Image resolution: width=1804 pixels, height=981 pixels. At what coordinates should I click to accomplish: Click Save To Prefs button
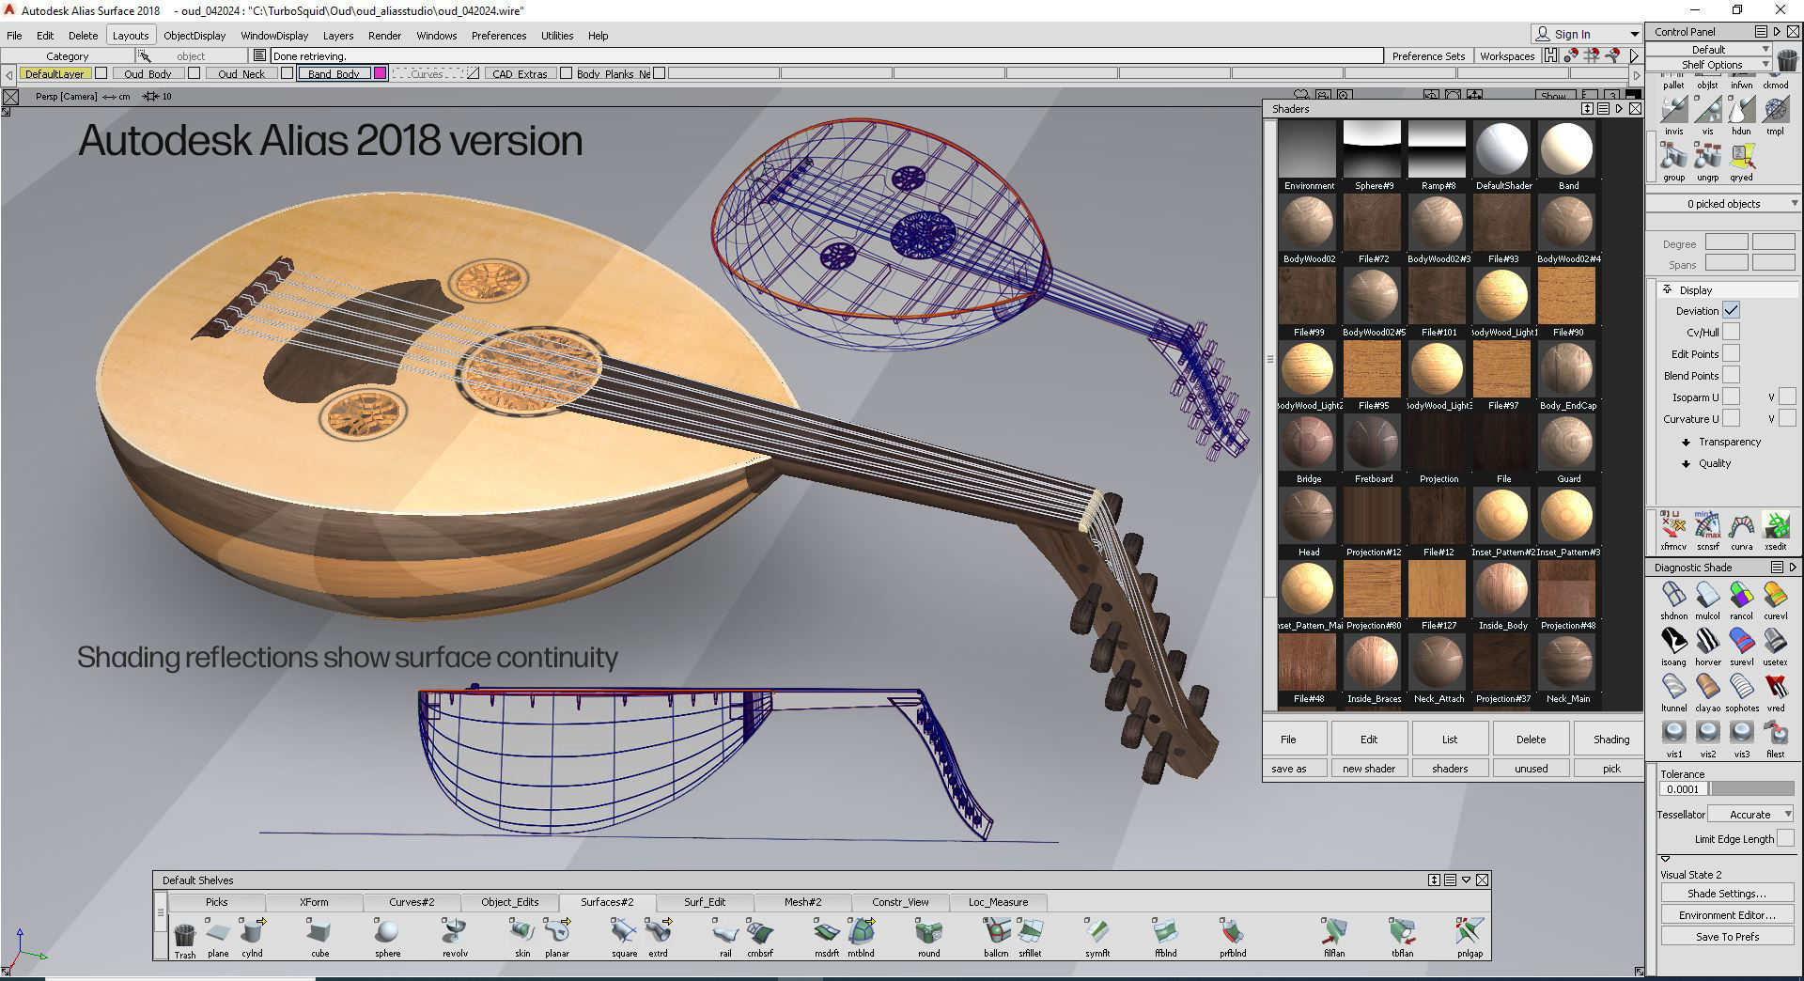point(1727,937)
